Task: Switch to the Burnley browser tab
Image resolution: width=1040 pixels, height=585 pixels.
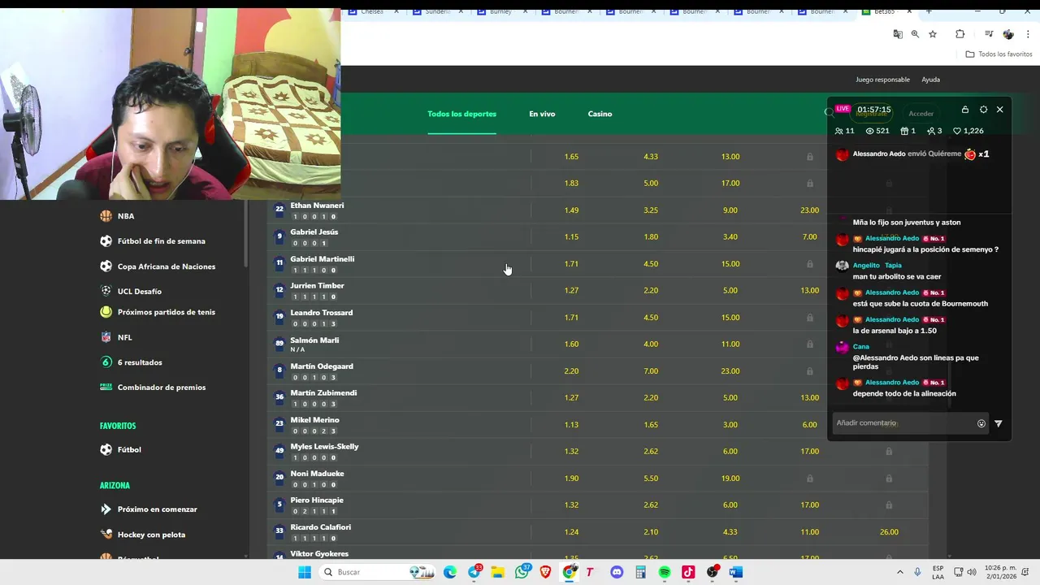Action: (x=502, y=11)
